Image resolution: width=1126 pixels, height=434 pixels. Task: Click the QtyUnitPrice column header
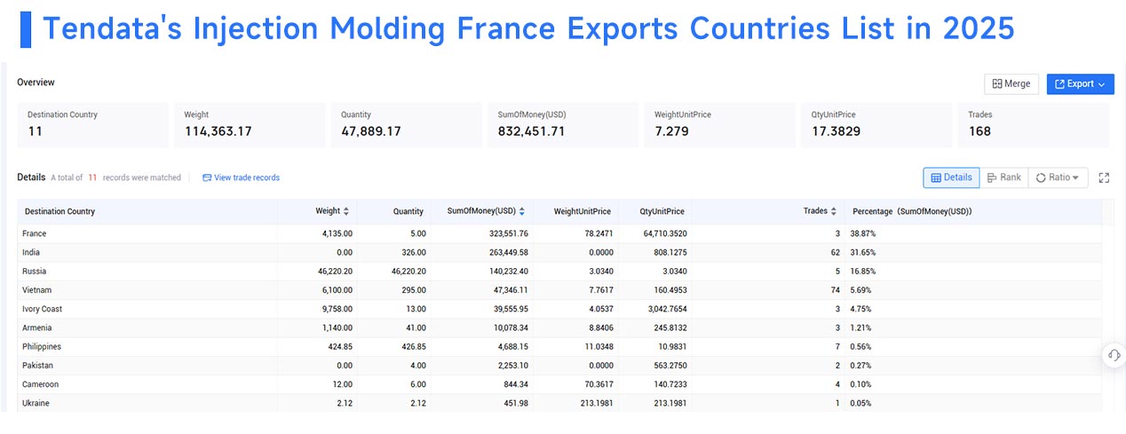(x=662, y=211)
